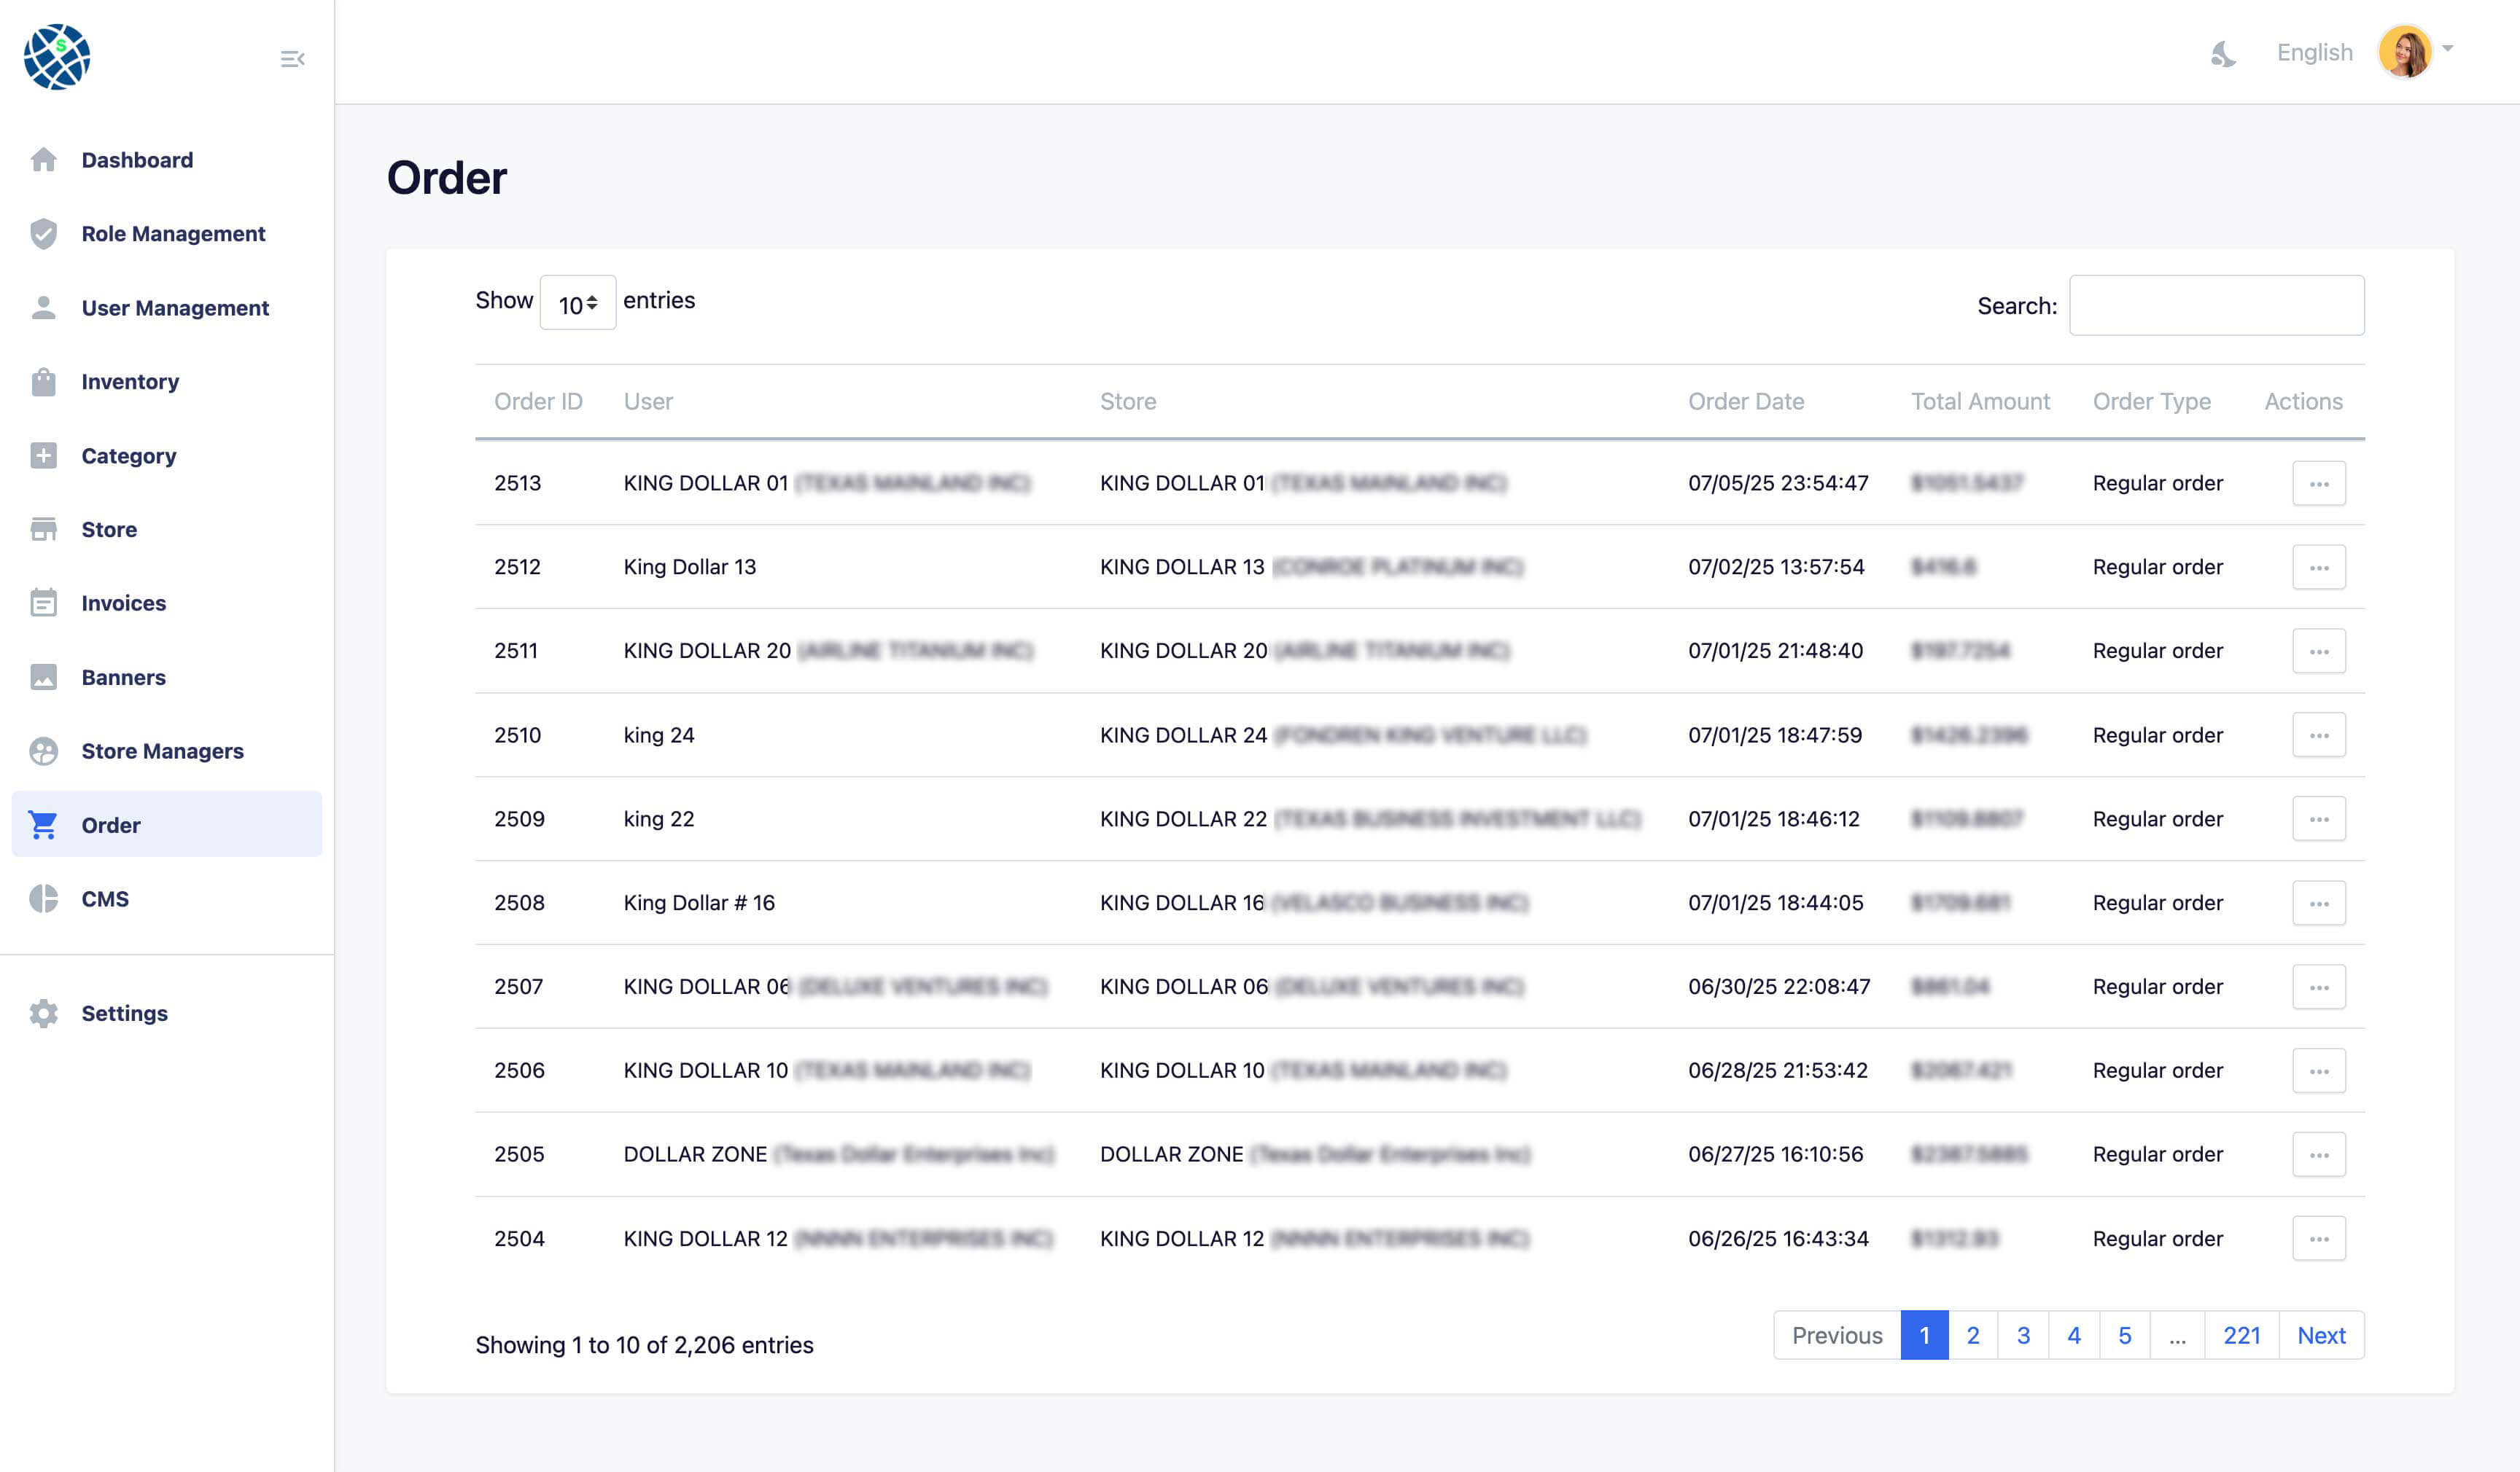Open actions menu for order 2513
This screenshot has height=1472, width=2520.
point(2318,484)
